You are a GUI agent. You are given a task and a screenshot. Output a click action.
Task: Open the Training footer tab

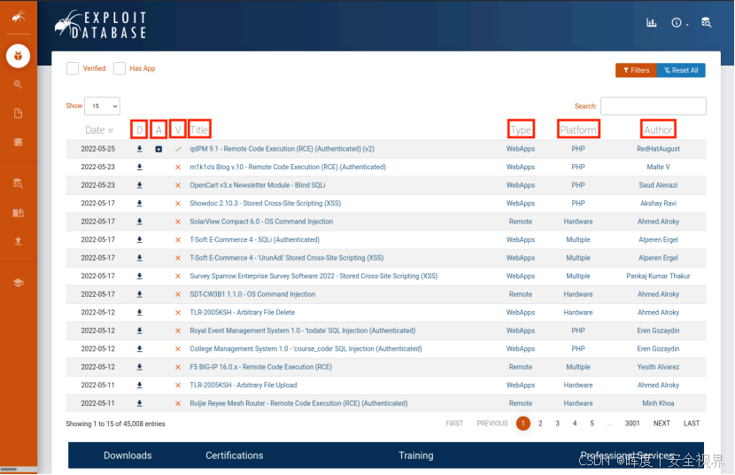416,456
